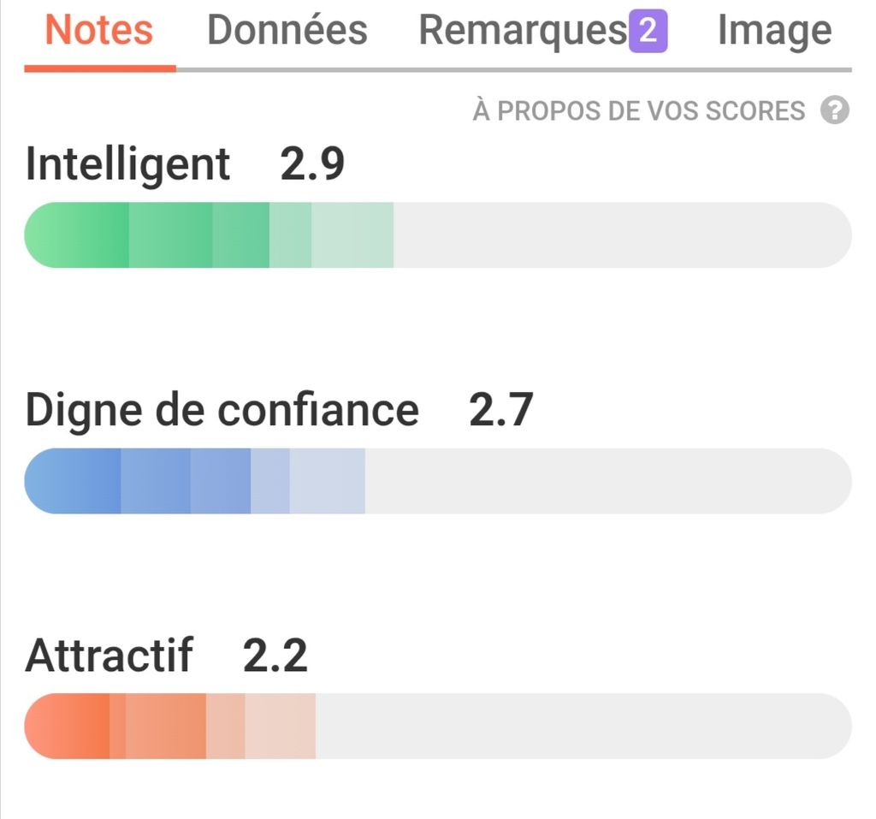
Task: Click the blue Digne de confiance bar
Action: tap(195, 481)
